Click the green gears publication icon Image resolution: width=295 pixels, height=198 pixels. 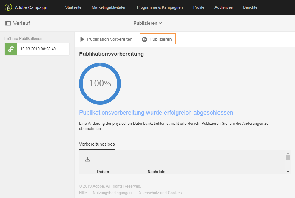11,49
